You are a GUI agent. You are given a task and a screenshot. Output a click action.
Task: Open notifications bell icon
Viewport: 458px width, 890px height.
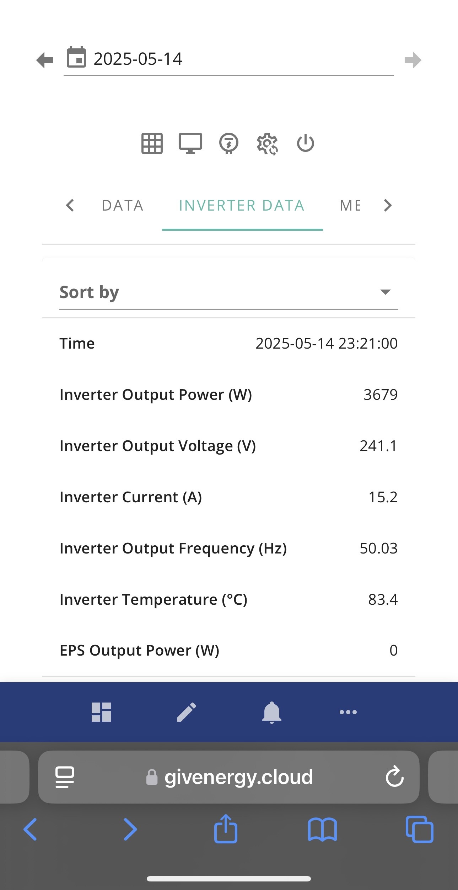pos(272,712)
